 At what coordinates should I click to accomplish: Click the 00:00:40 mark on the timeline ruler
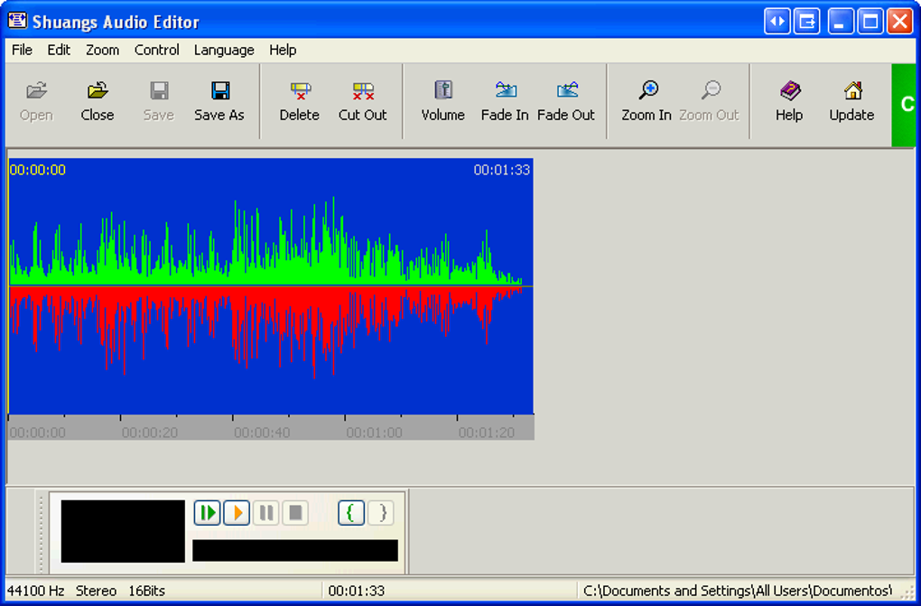point(262,433)
